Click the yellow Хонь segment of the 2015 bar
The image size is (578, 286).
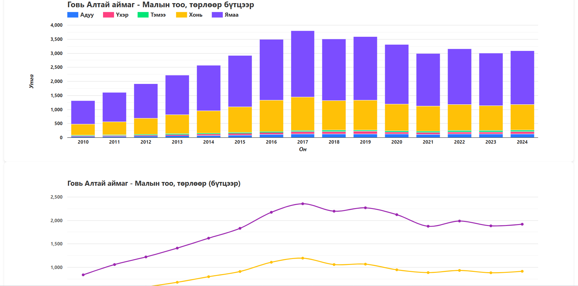pos(240,120)
